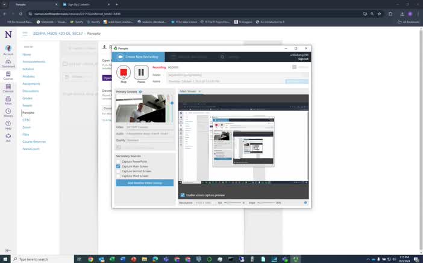The image size is (423, 263).
Task: Adjust the microphone volume slider
Action: click(x=172, y=103)
